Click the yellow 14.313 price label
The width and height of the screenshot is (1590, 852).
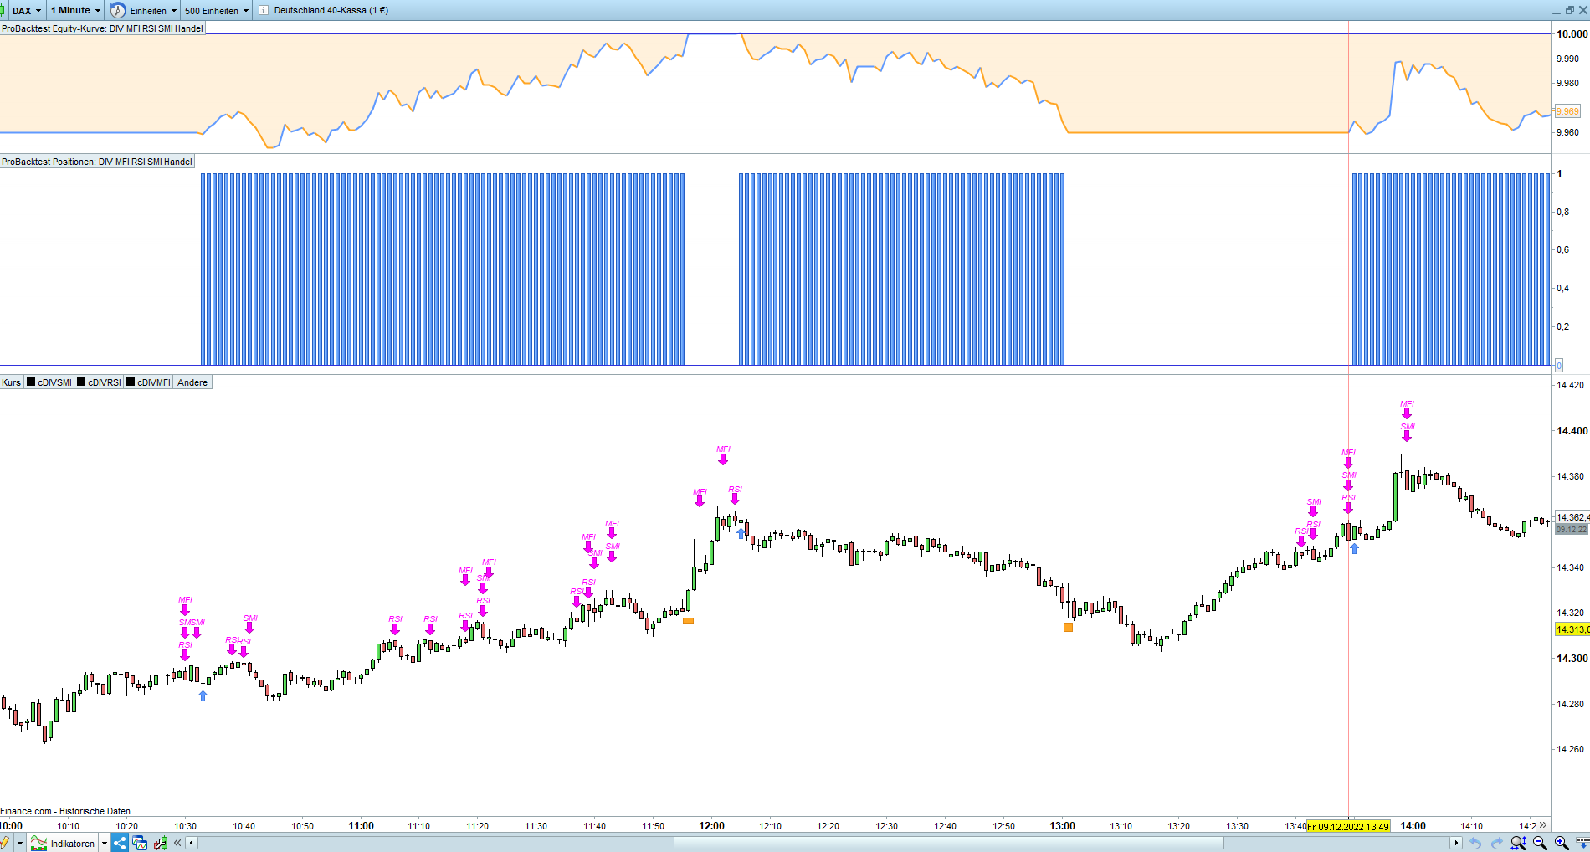tap(1572, 629)
